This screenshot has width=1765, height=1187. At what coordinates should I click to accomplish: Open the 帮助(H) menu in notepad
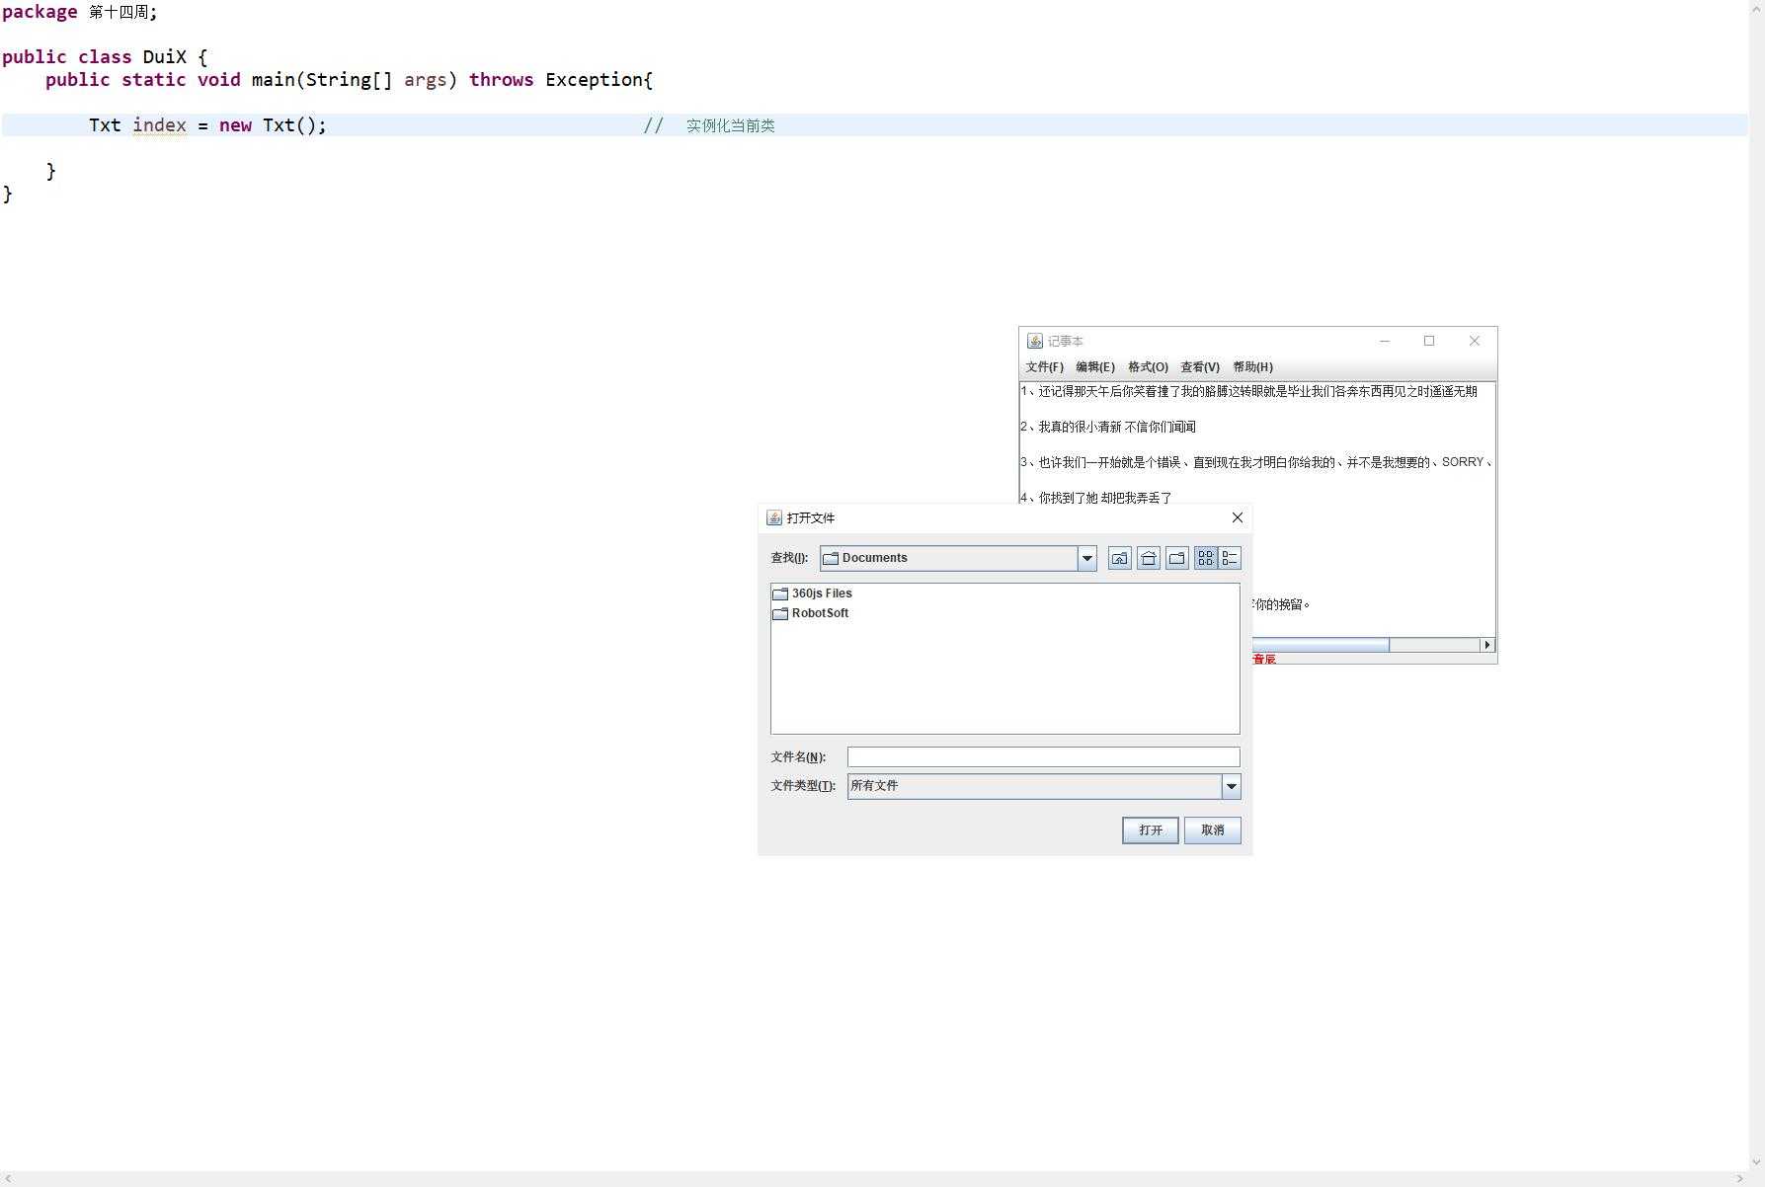point(1252,367)
